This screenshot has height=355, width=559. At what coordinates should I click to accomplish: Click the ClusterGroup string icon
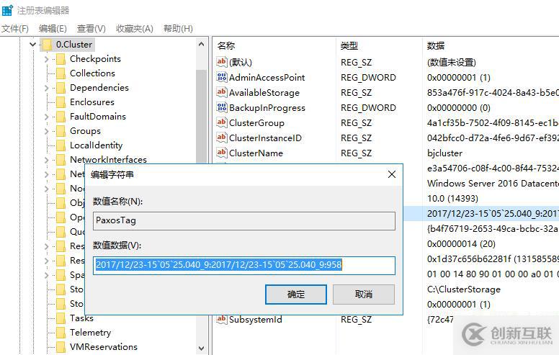(222, 122)
